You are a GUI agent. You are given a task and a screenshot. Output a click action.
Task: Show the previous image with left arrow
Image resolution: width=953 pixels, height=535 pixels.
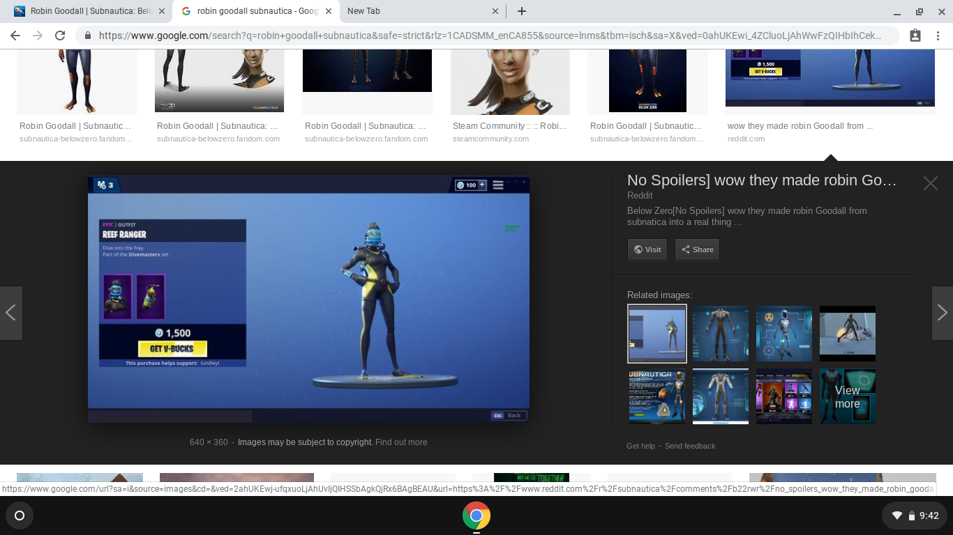11,313
